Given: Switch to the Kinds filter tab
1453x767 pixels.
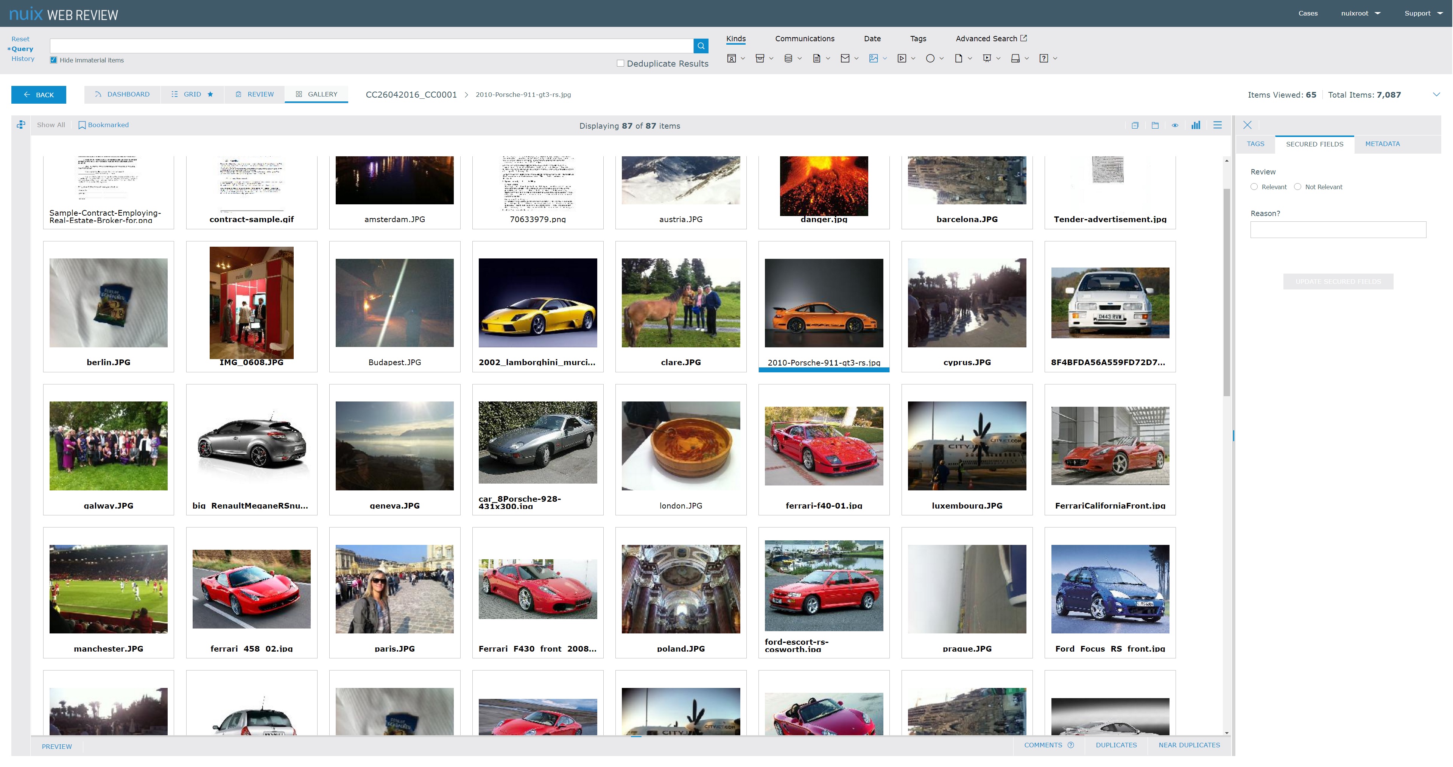Looking at the screenshot, I should tap(735, 38).
